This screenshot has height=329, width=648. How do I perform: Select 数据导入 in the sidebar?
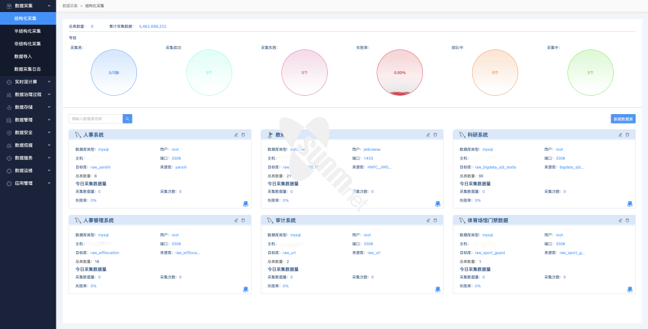pos(23,56)
